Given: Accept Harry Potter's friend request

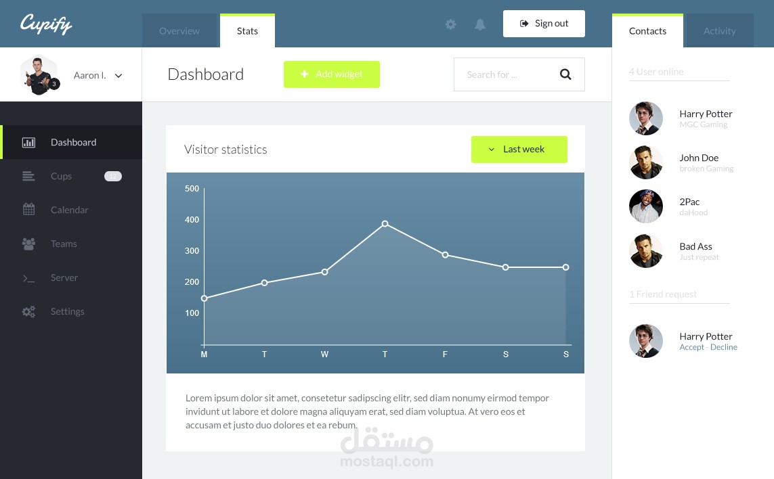Looking at the screenshot, I should click(x=691, y=346).
